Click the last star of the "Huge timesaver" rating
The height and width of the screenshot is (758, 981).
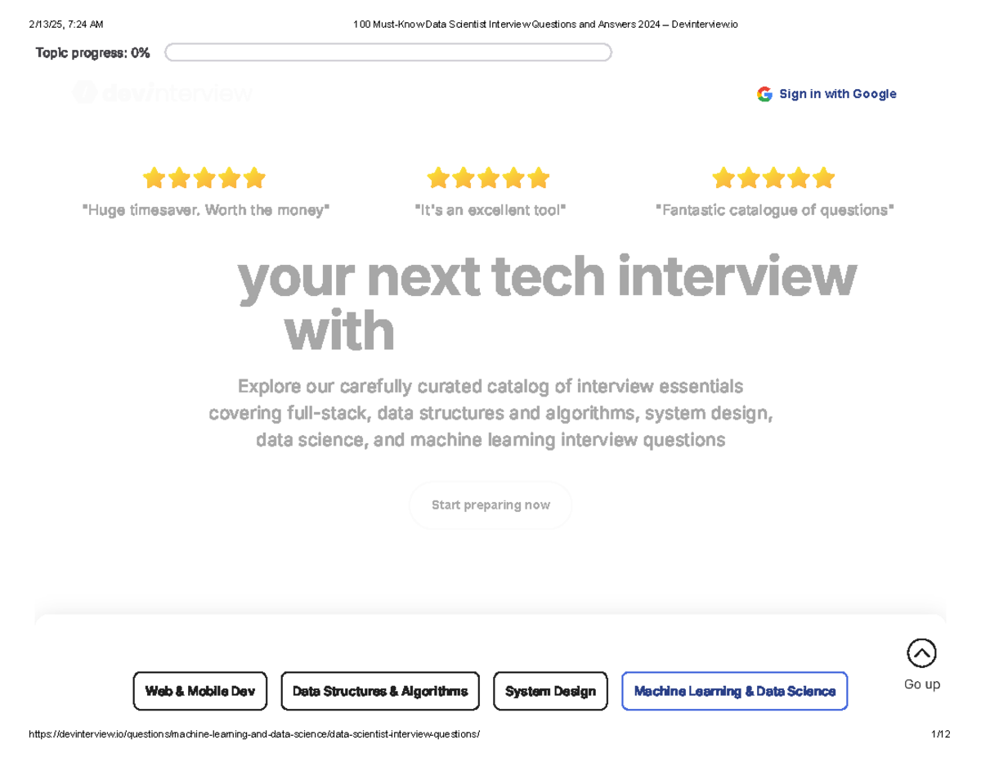pos(254,177)
